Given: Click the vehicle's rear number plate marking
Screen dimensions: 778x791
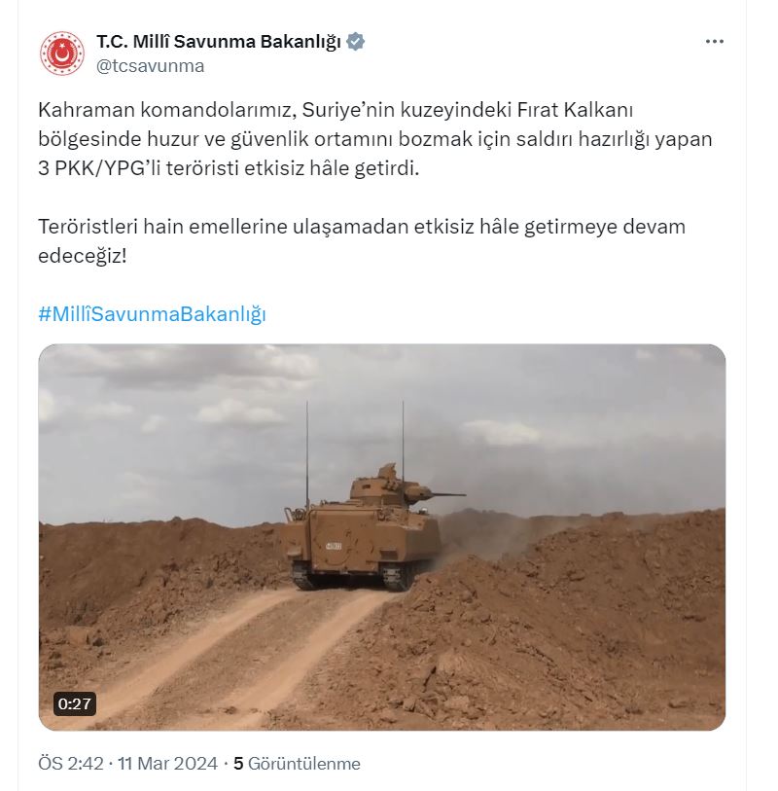Looking at the screenshot, I should click(334, 546).
